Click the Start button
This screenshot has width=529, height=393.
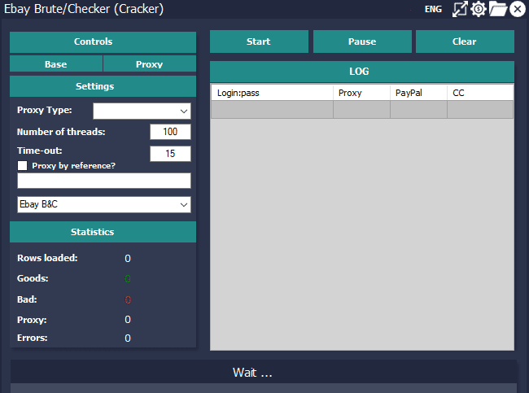259,41
